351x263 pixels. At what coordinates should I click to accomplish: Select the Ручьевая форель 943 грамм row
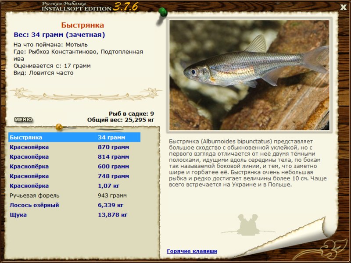(x=74, y=195)
